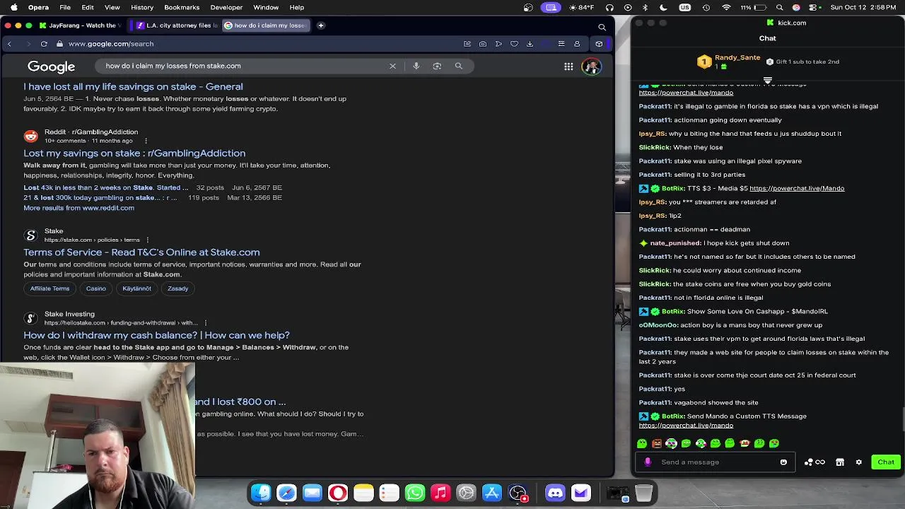Open 'How do I withdraw my cash balance' result
The width and height of the screenshot is (905, 509).
click(156, 335)
